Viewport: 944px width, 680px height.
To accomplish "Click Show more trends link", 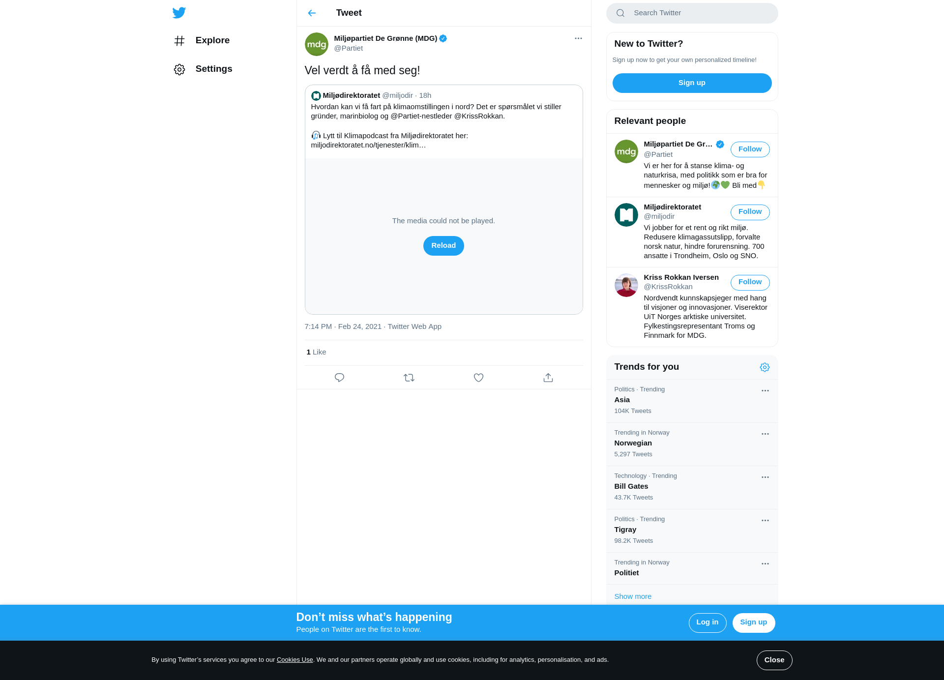I will click(x=633, y=596).
